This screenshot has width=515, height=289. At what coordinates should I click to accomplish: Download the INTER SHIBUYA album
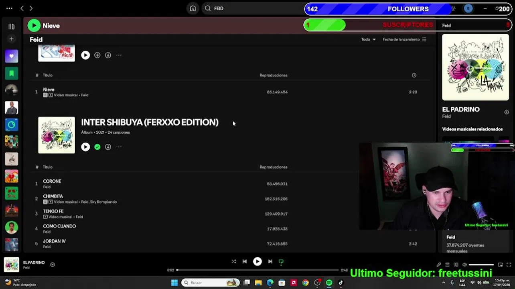(108, 147)
